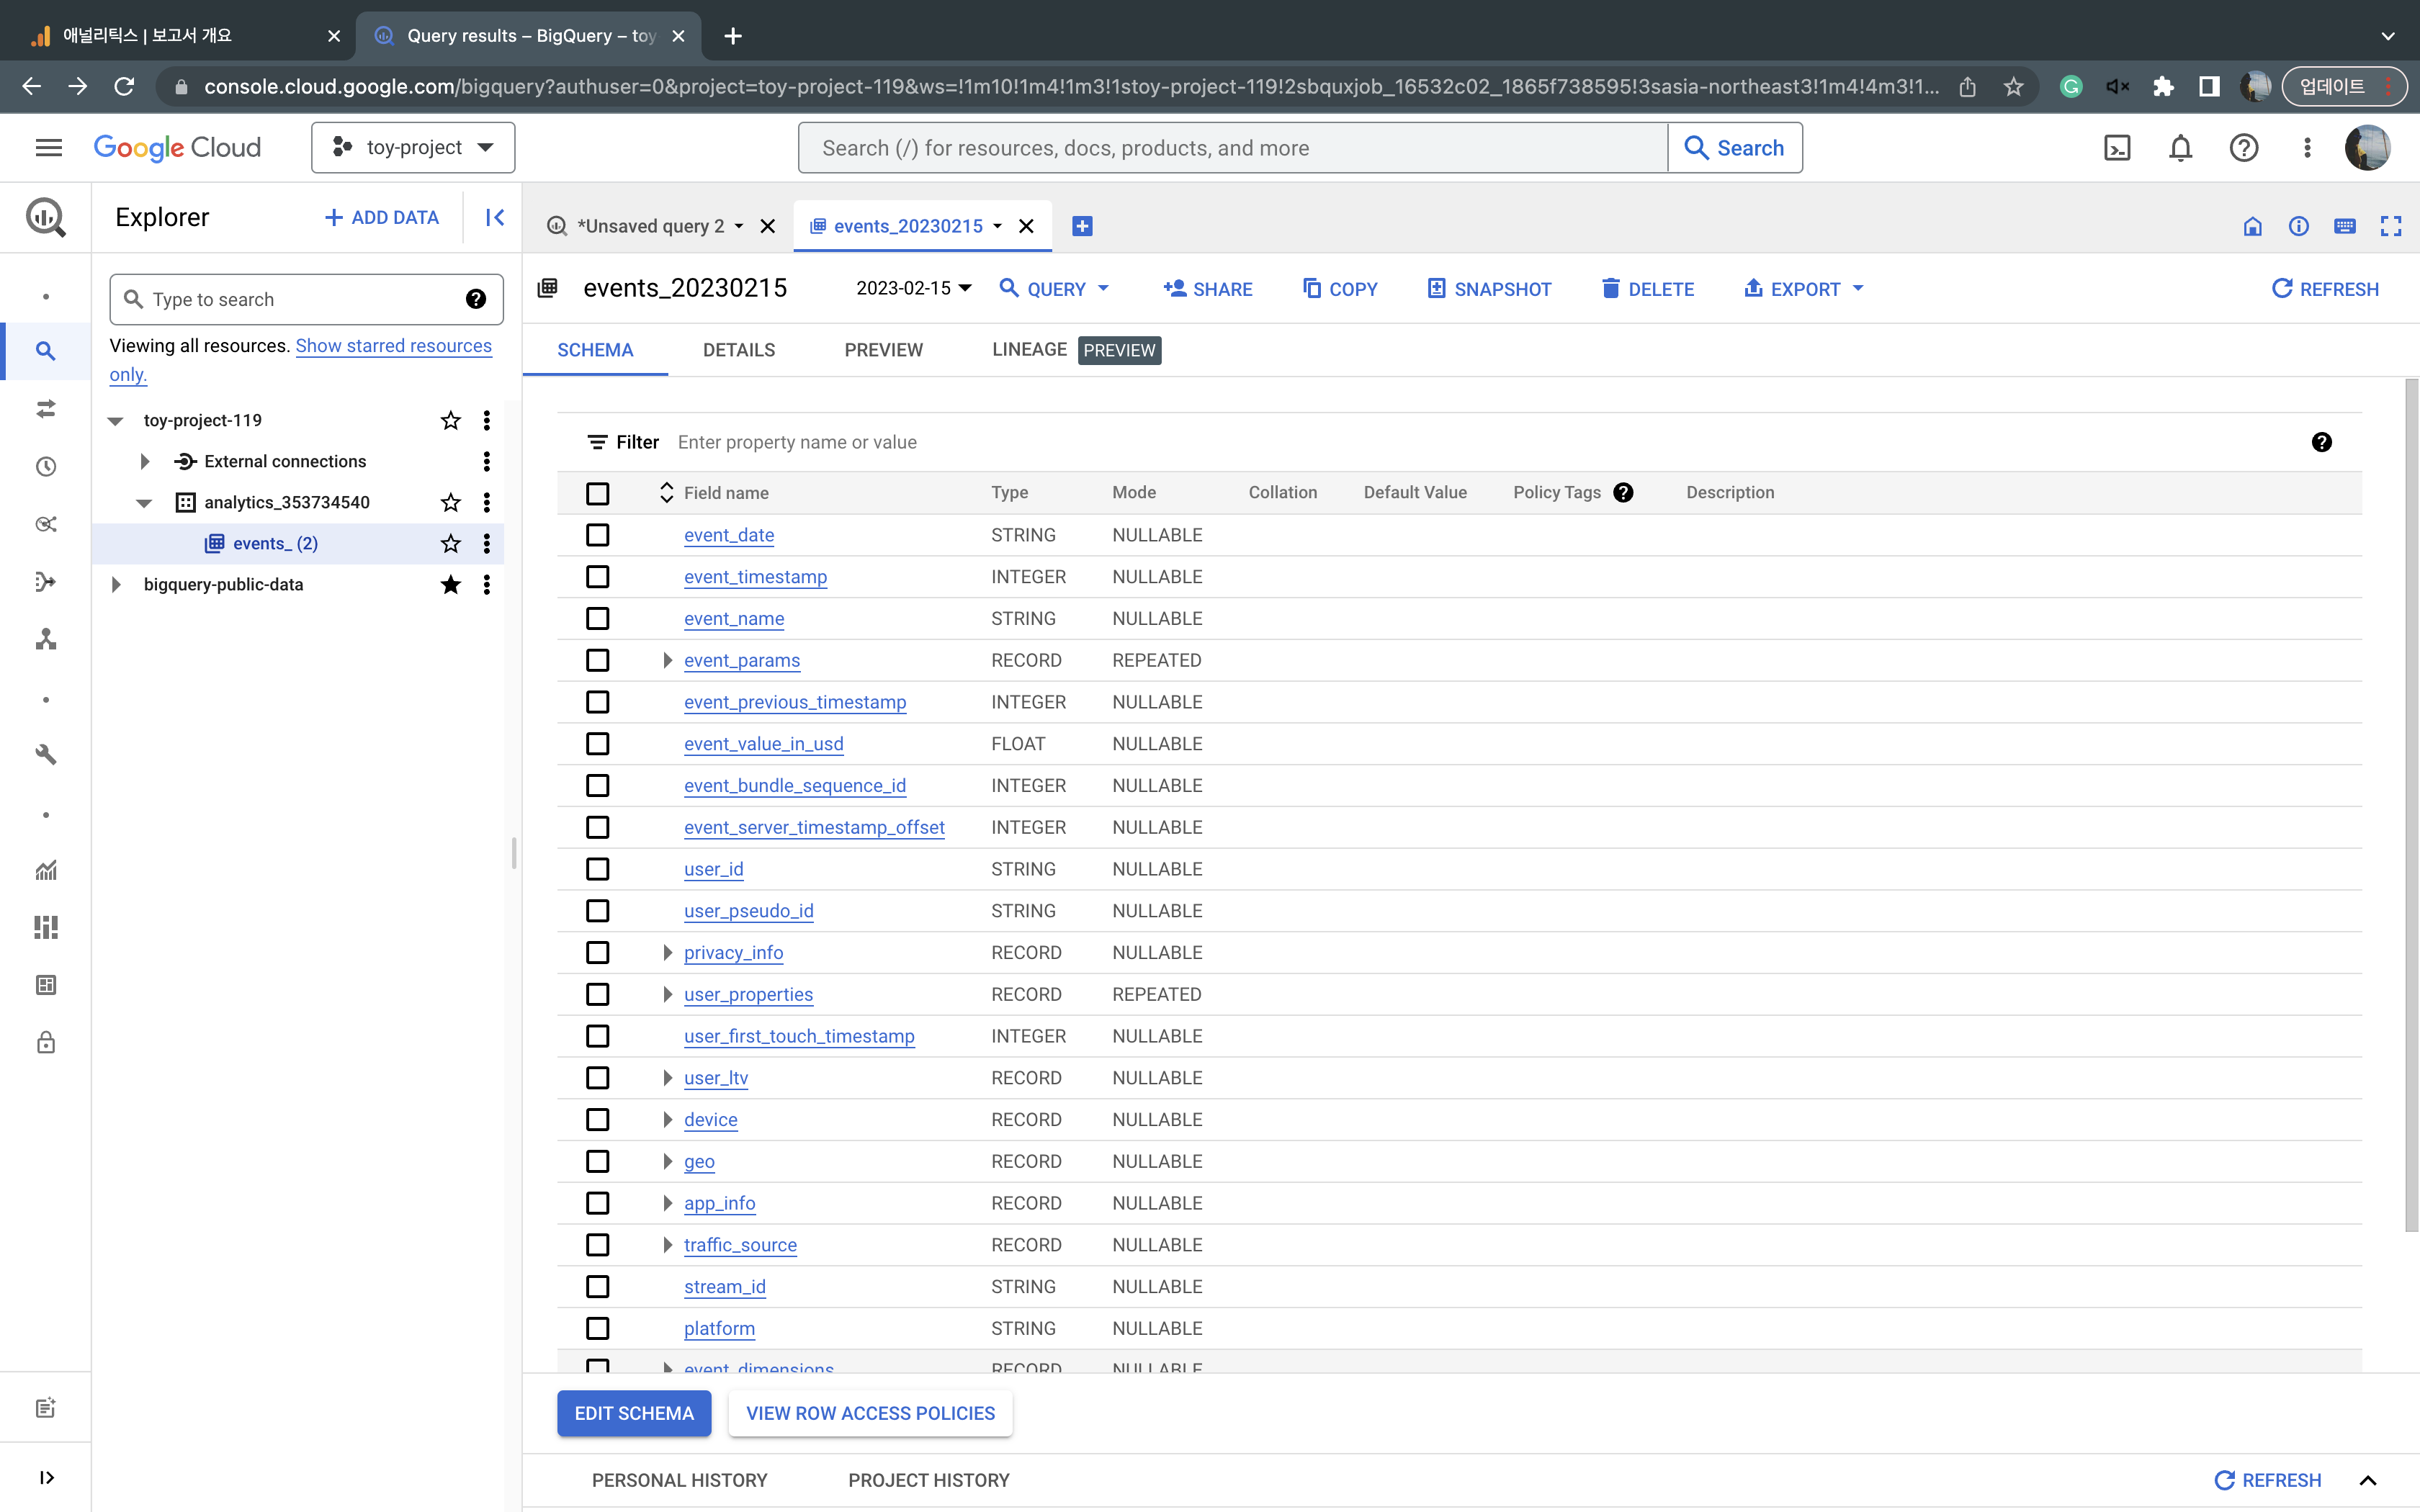2420x1512 pixels.
Task: Click the EDIT SCHEMA button
Action: pos(633,1413)
